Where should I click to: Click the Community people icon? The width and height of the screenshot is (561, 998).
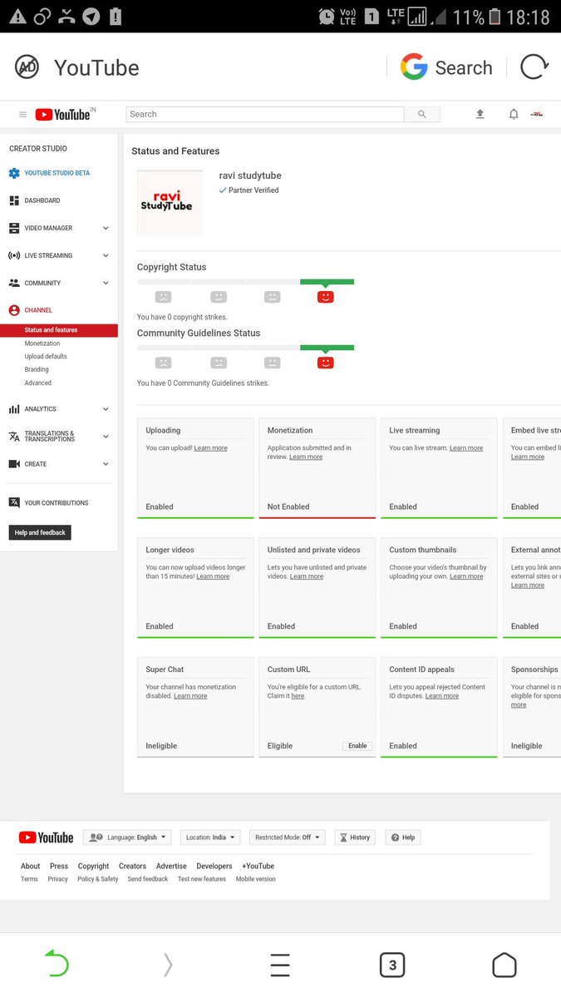click(x=14, y=283)
